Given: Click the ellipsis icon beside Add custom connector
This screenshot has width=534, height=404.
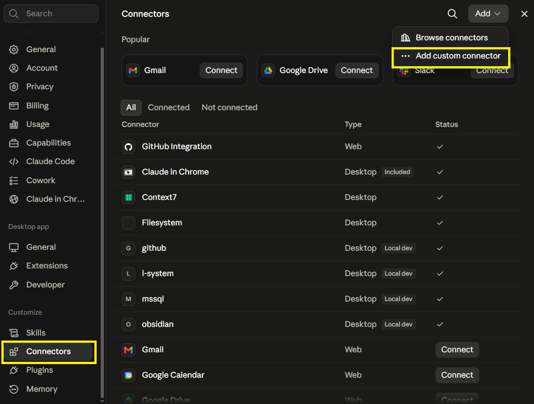Looking at the screenshot, I should click(x=405, y=56).
